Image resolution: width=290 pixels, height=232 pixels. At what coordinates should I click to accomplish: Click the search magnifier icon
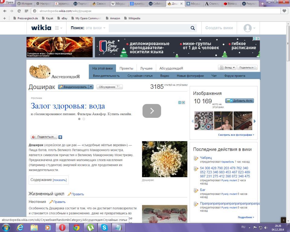coord(193,28)
